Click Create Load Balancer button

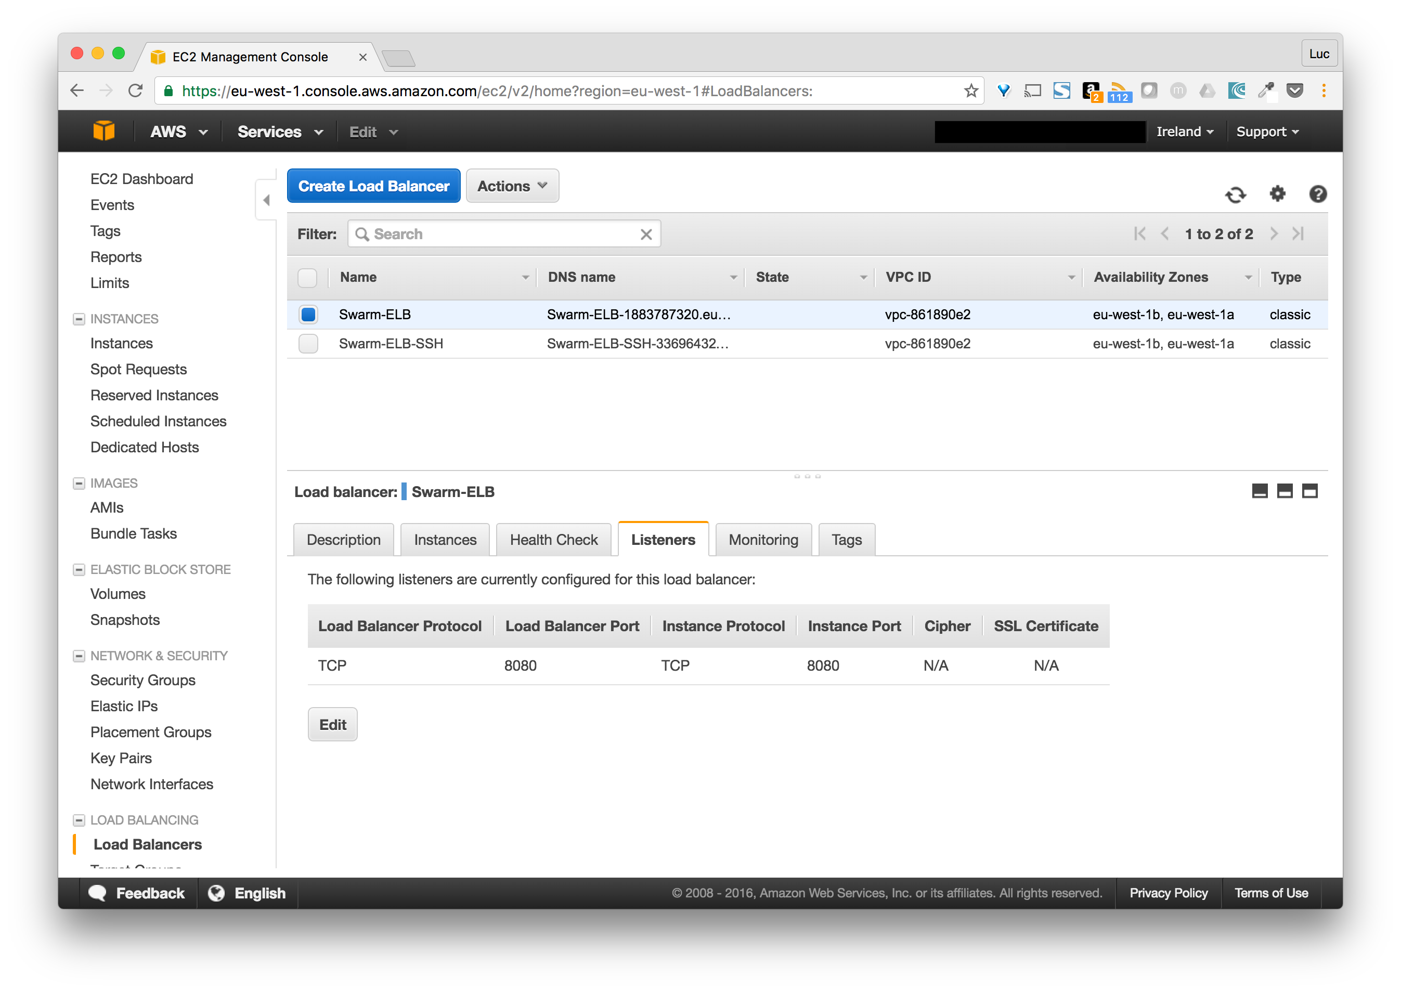[x=373, y=186]
